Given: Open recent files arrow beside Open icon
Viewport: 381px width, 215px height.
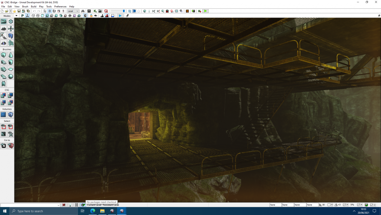Looking at the screenshot, I should 10,11.
